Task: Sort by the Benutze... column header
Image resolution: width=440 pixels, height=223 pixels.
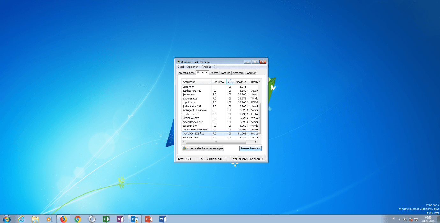Action: point(219,82)
